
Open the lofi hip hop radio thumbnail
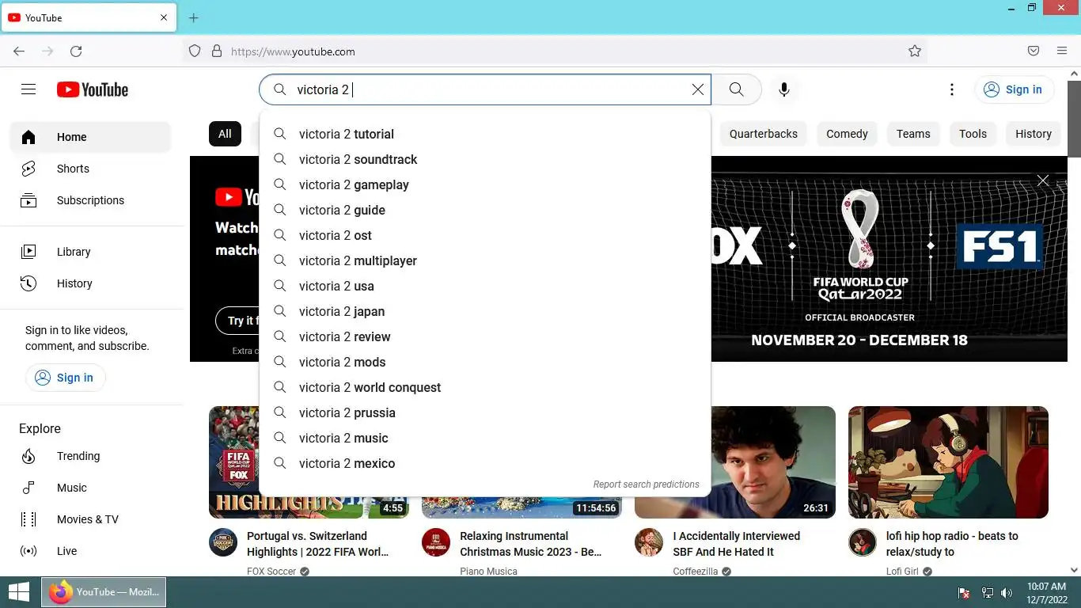pyautogui.click(x=948, y=462)
